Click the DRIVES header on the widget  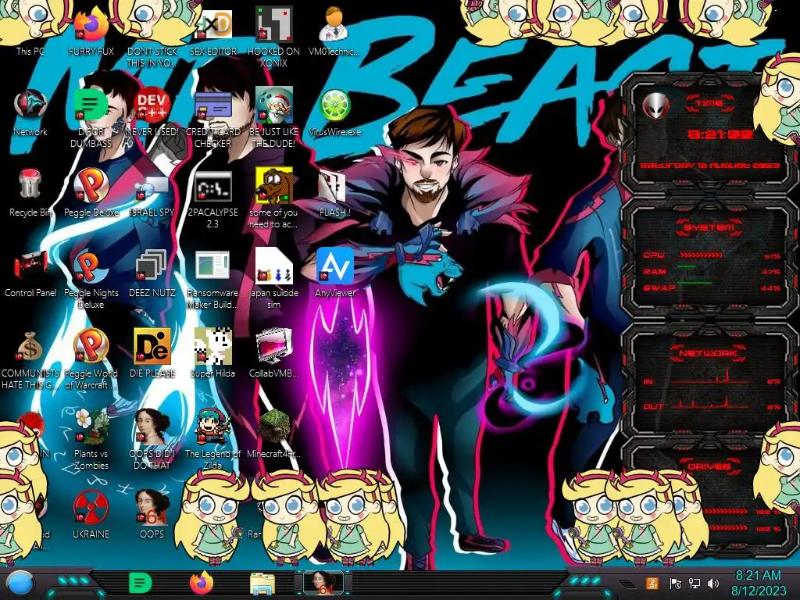coord(709,466)
